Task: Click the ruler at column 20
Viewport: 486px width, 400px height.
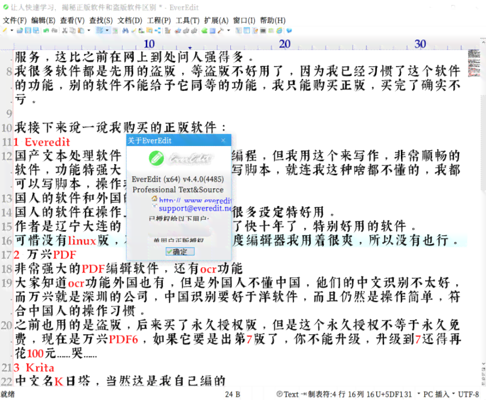Action: pos(284,44)
